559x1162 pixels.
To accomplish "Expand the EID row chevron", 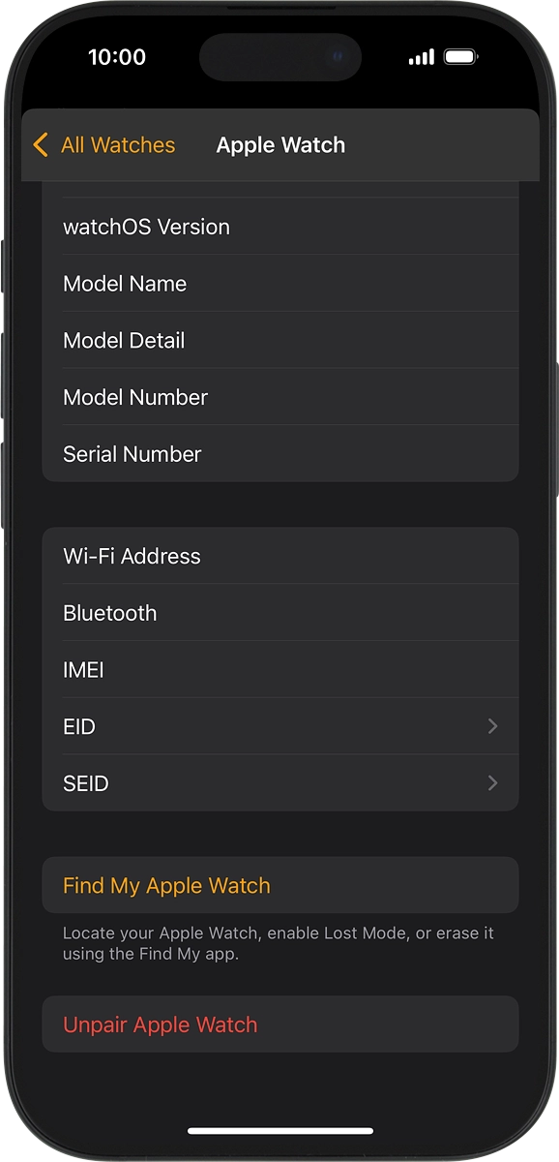I will (x=493, y=726).
